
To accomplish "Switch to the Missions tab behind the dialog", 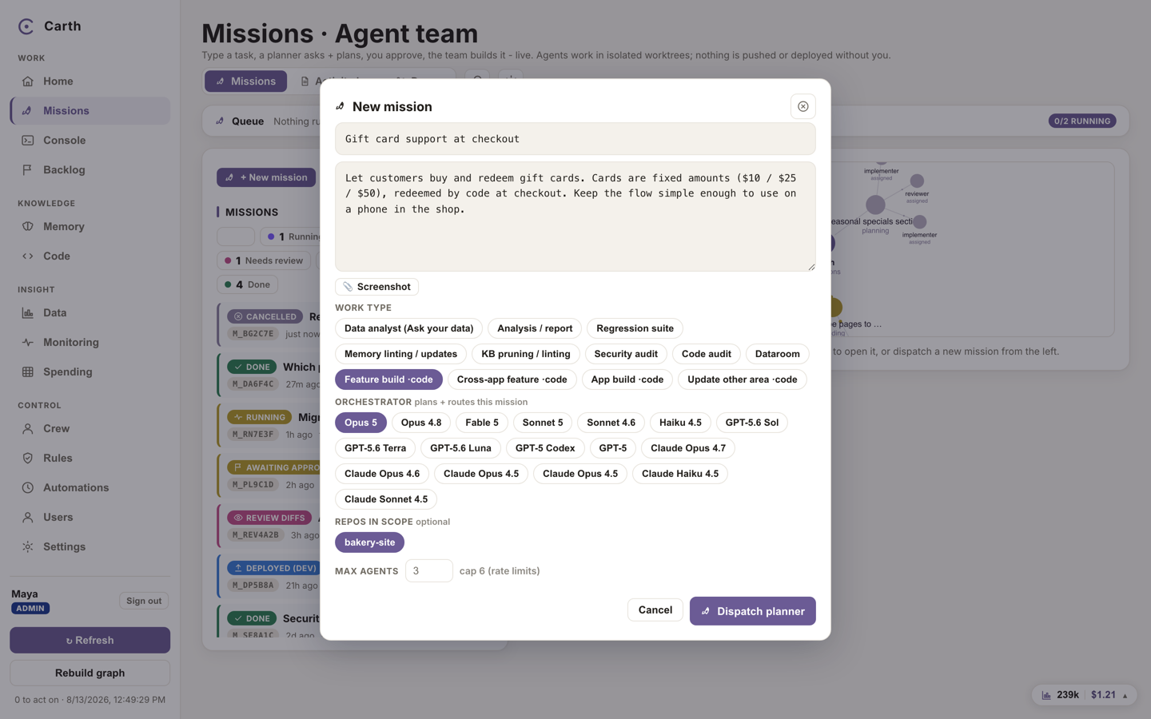I will (x=245, y=81).
